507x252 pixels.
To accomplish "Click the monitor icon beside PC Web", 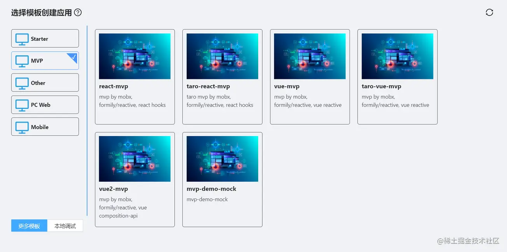I will pyautogui.click(x=22, y=105).
